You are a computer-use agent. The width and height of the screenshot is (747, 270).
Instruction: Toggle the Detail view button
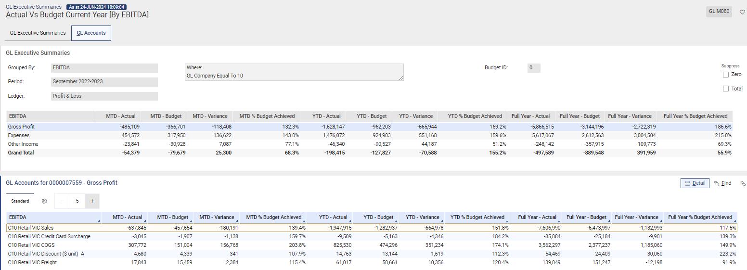pos(695,183)
